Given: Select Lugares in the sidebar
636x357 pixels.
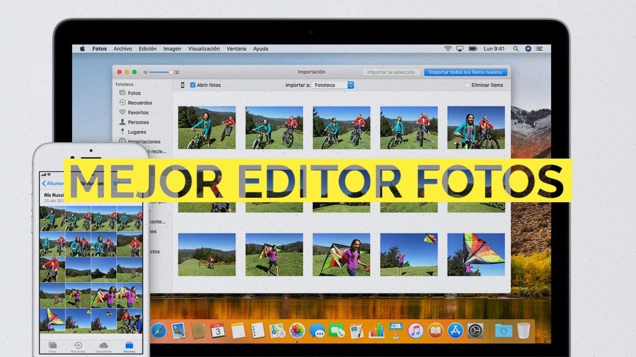Looking at the screenshot, I should [x=132, y=132].
